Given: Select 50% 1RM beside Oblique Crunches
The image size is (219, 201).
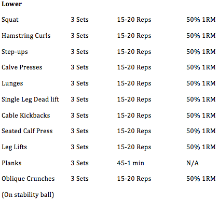Looking at the screenshot, I should 201,179.
